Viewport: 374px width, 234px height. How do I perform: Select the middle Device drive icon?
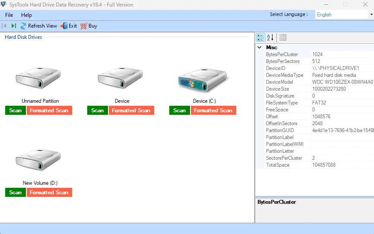tap(120, 78)
